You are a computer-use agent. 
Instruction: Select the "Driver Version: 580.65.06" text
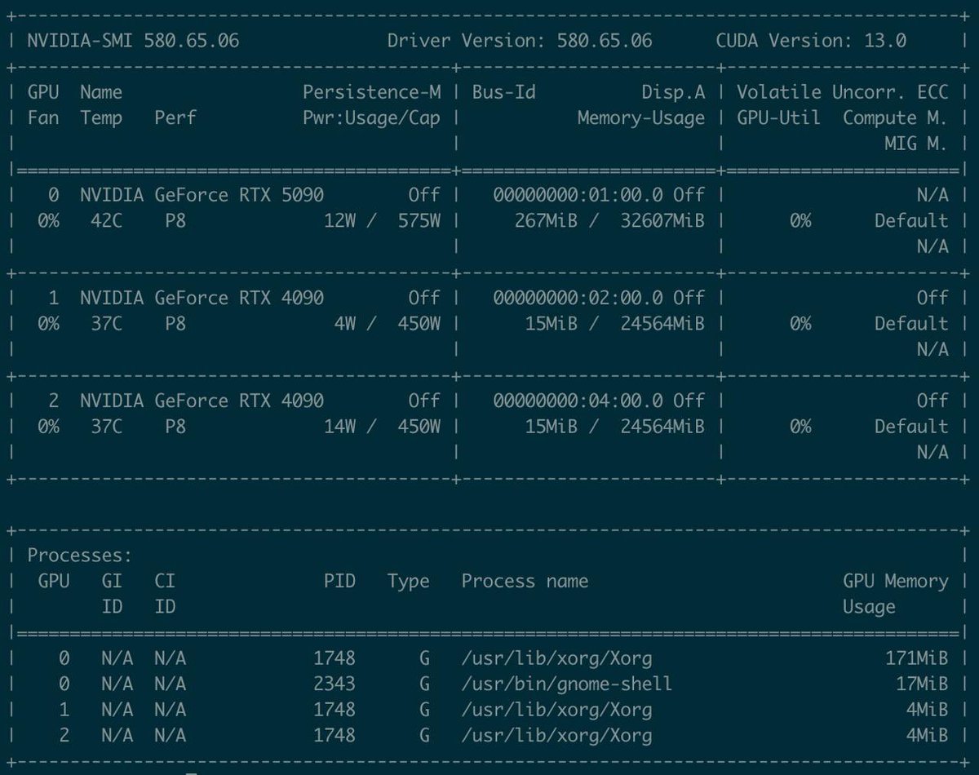pyautogui.click(x=520, y=41)
